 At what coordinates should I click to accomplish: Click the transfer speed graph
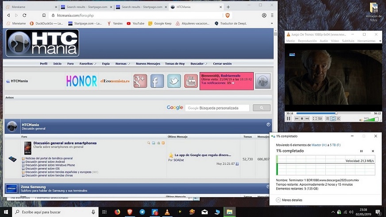click(x=325, y=165)
